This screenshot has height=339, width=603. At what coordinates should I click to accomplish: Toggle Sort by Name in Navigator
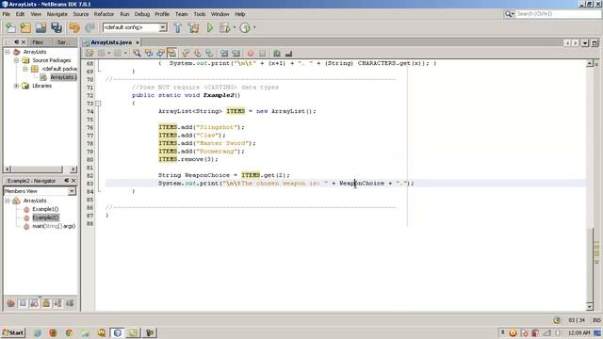point(57,303)
